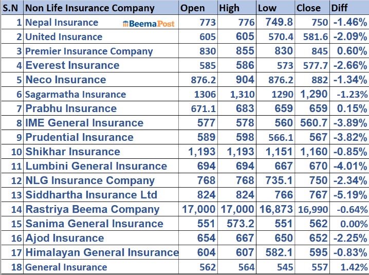Screen dimensions: 369x275
Task: Click the Open column header
Action: [193, 8]
